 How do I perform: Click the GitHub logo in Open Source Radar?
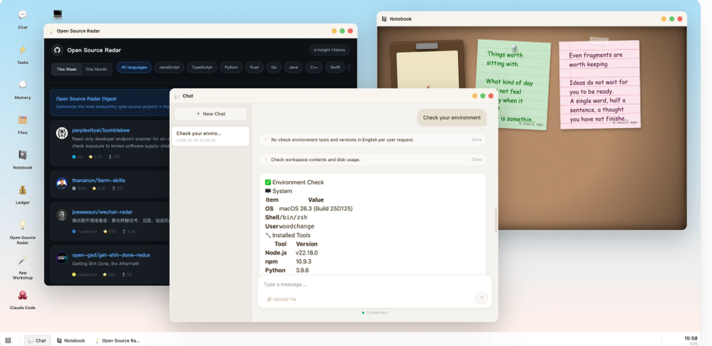coord(57,50)
